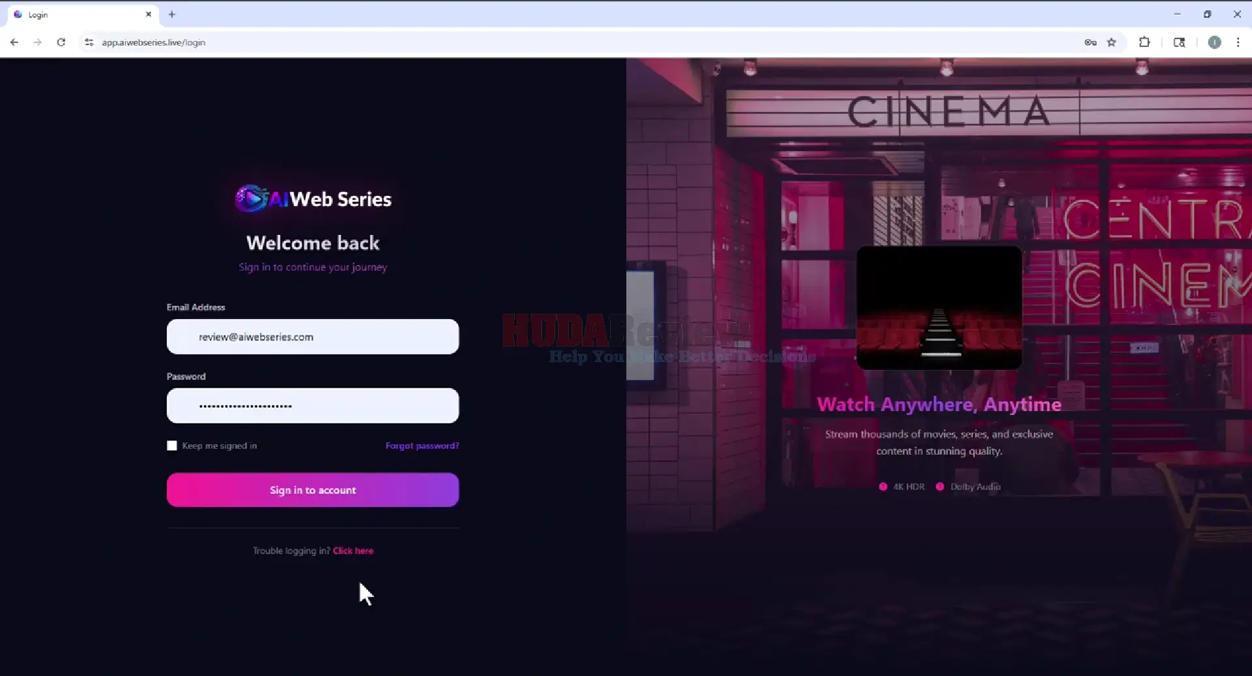The height and width of the screenshot is (676, 1252).
Task: Open site information icon in address bar
Action: point(89,42)
